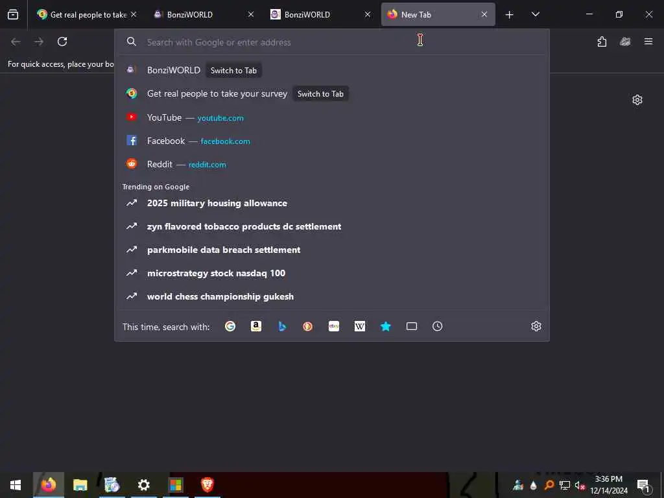Search microstrategy stock nasdaq 100
The width and height of the screenshot is (664, 498).
tap(332, 273)
